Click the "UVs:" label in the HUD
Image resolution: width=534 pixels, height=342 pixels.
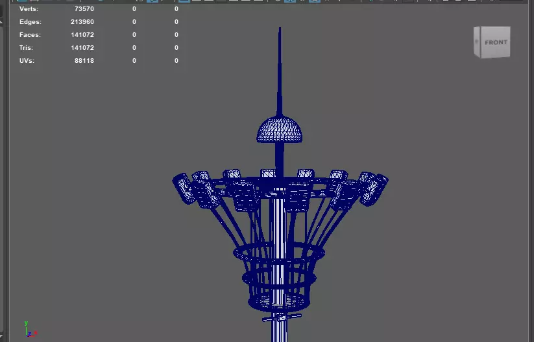[x=27, y=60]
